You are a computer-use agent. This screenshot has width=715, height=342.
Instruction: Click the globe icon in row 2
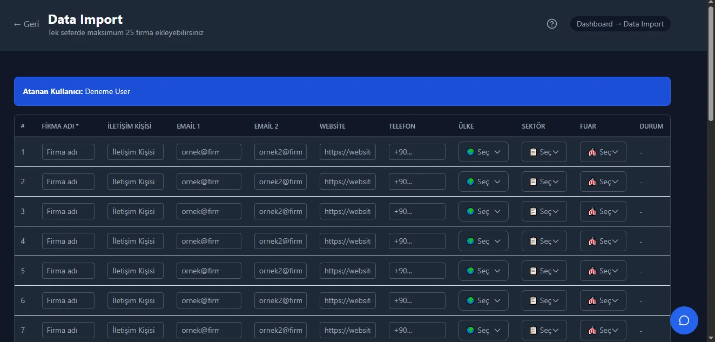pos(470,182)
